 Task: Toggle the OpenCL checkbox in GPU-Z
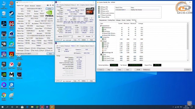pos(25,48)
